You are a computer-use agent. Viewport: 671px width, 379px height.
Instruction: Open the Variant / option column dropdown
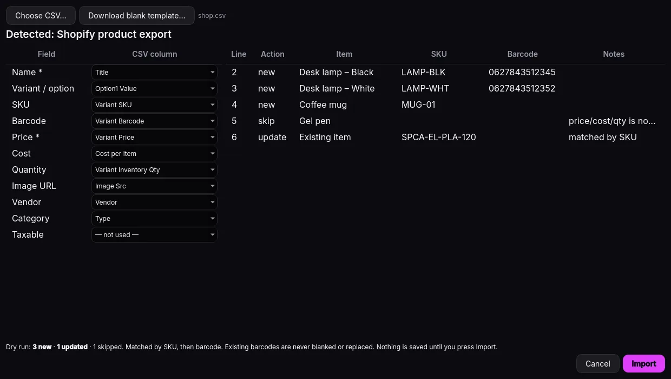coord(154,89)
